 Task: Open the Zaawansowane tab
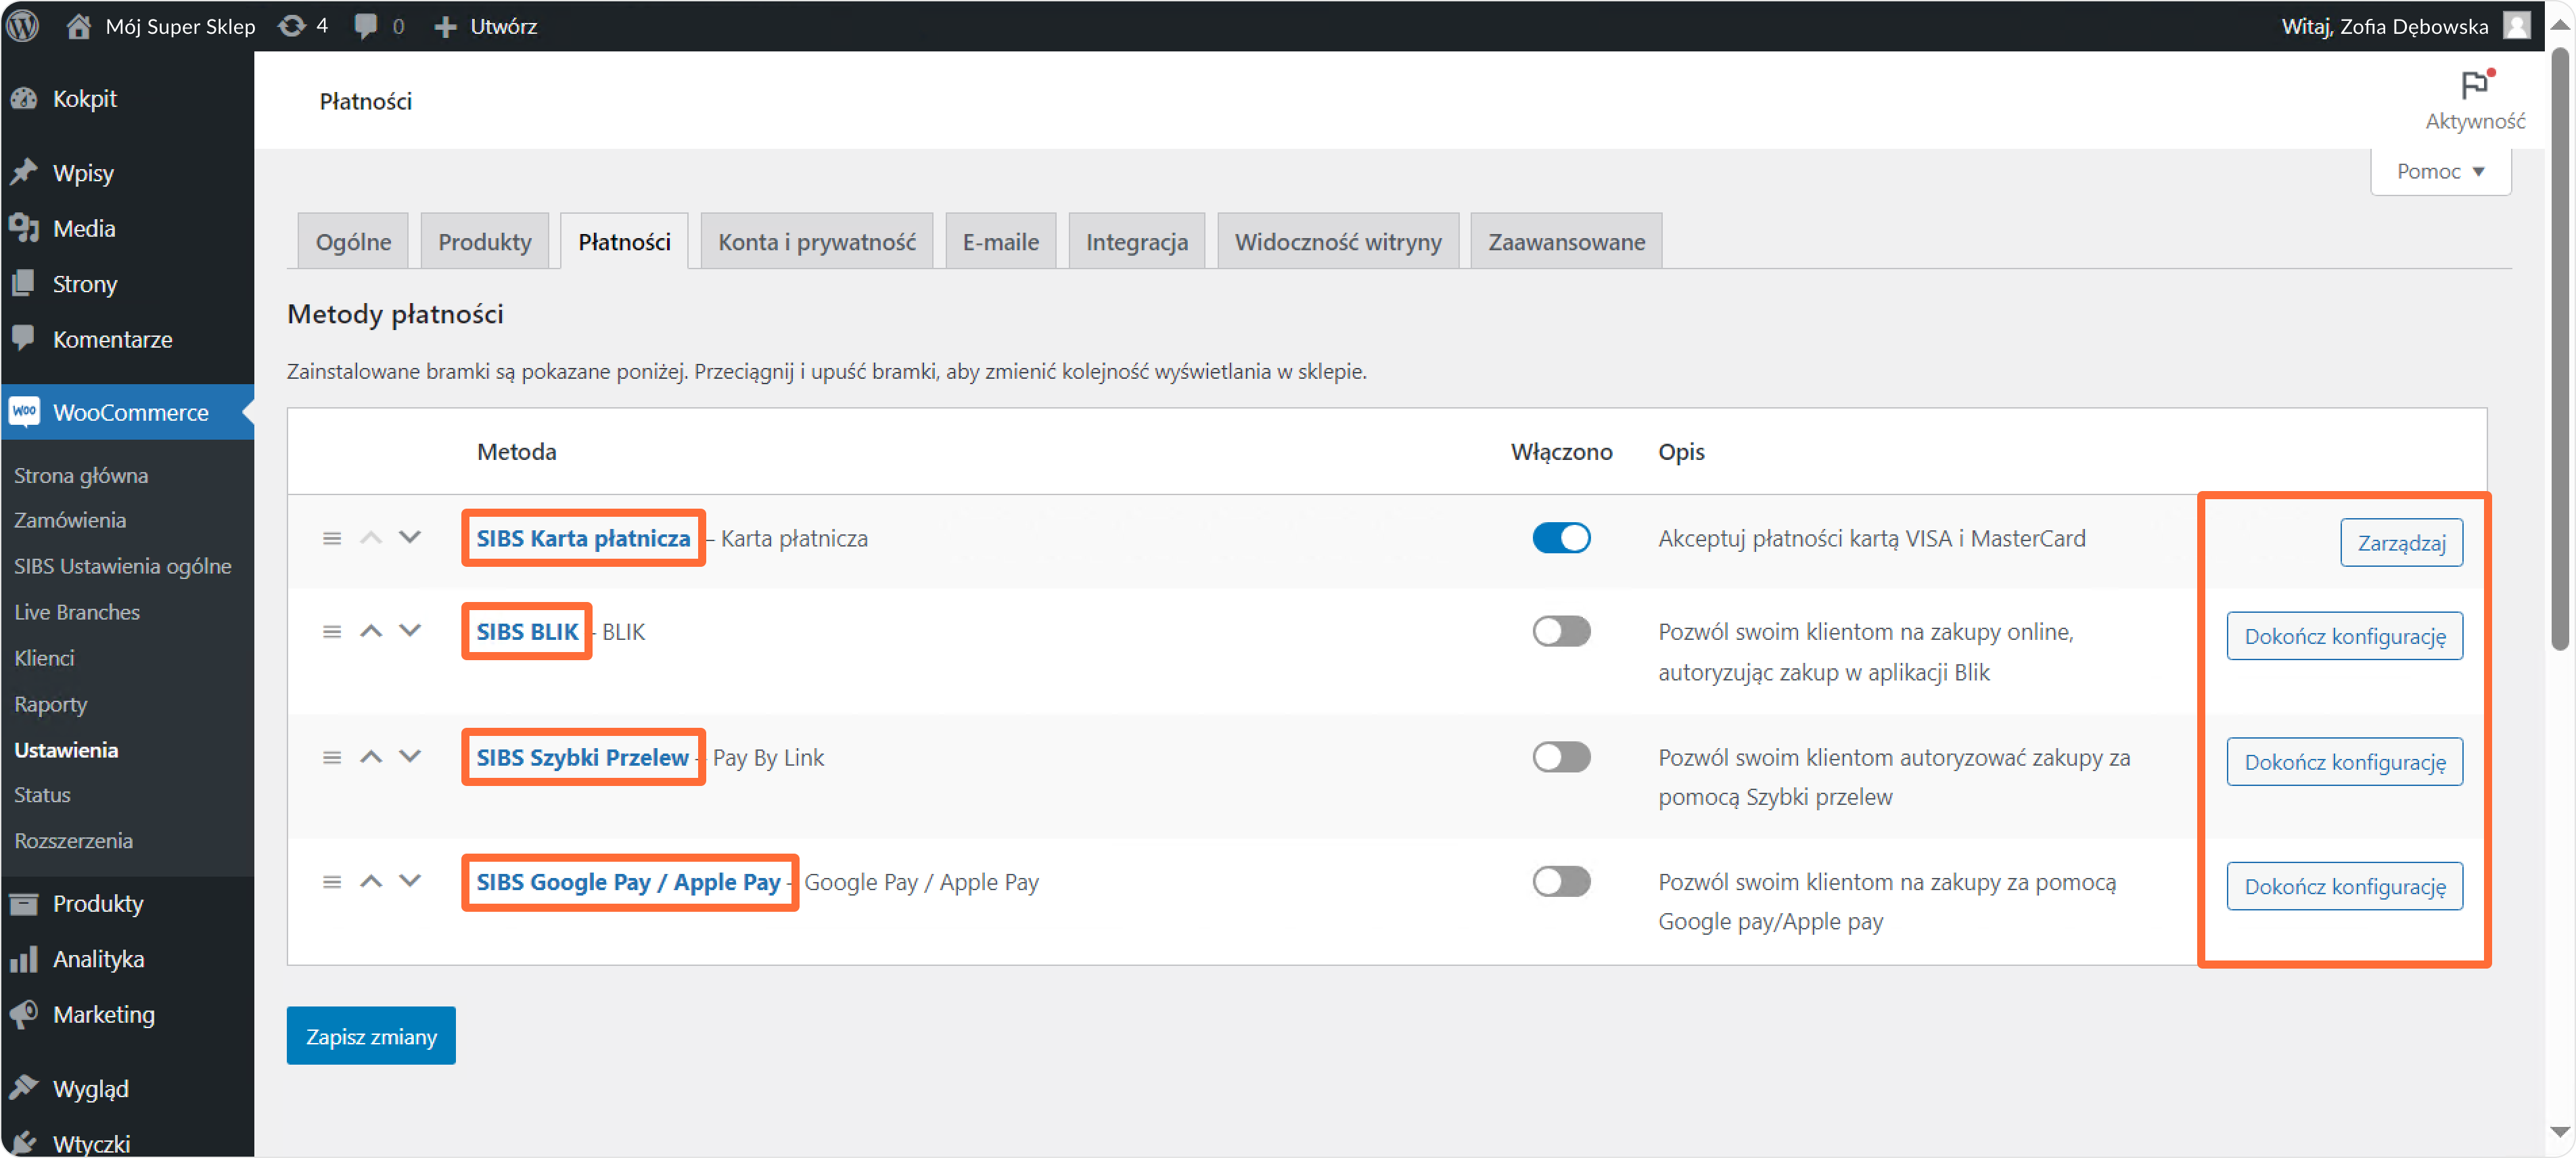(1566, 242)
